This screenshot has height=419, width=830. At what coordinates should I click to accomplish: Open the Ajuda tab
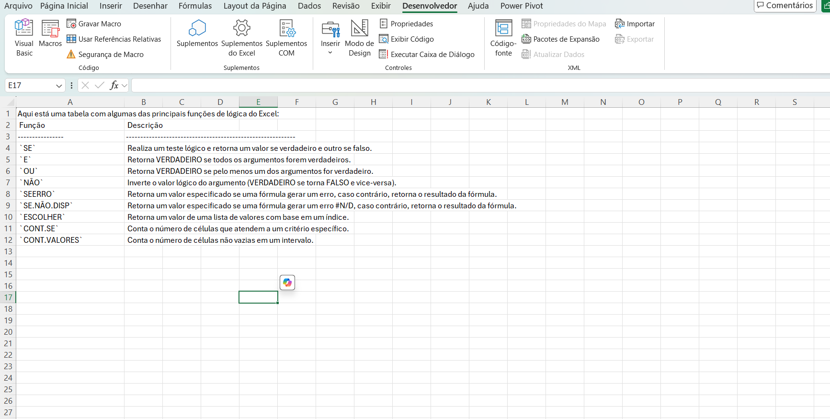point(478,6)
